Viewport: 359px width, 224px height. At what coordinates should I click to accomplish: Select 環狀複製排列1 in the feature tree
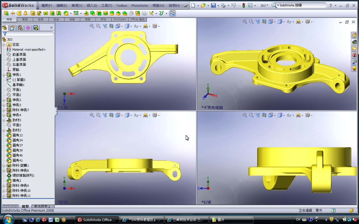click(23, 176)
